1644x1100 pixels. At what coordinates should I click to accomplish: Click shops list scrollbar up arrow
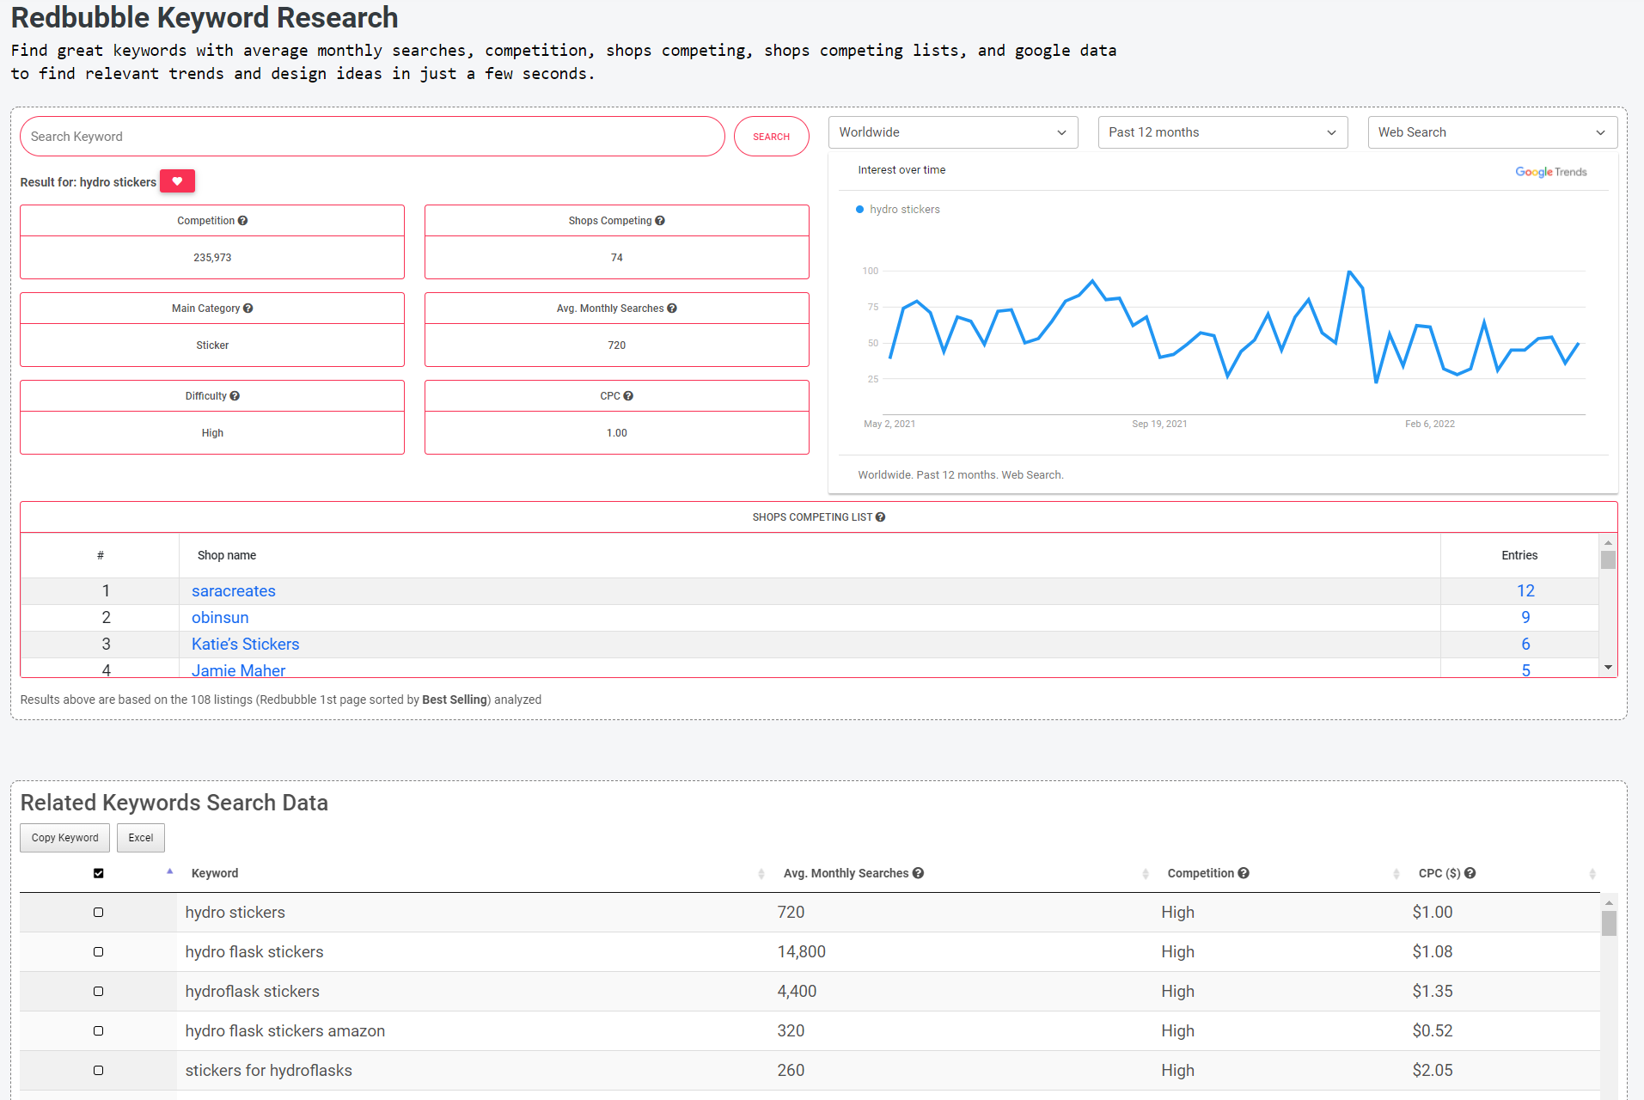click(1608, 543)
